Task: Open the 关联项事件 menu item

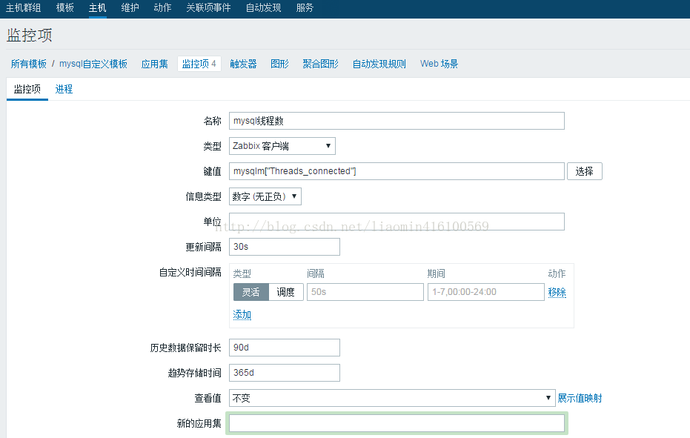Action: point(208,7)
